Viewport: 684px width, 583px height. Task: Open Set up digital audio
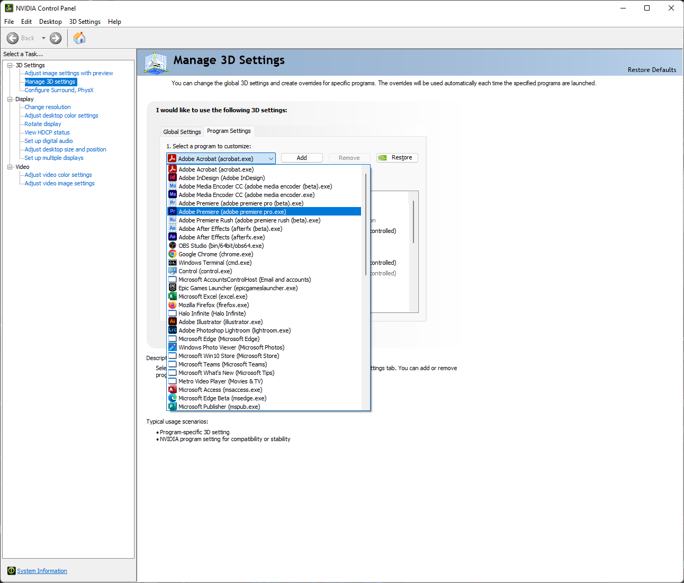coord(49,141)
